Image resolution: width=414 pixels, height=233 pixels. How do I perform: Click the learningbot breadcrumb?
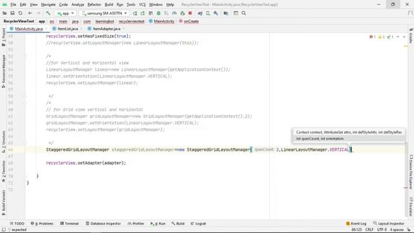(105, 21)
